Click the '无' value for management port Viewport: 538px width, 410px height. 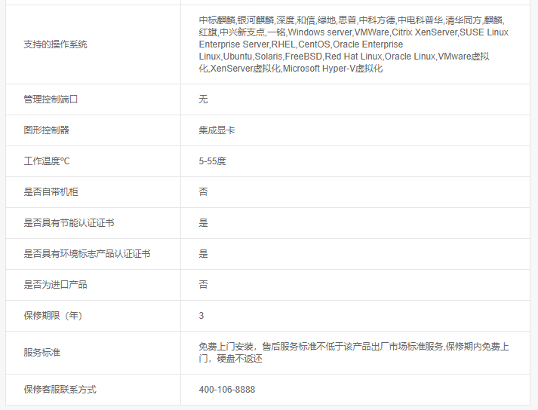pyautogui.click(x=203, y=99)
